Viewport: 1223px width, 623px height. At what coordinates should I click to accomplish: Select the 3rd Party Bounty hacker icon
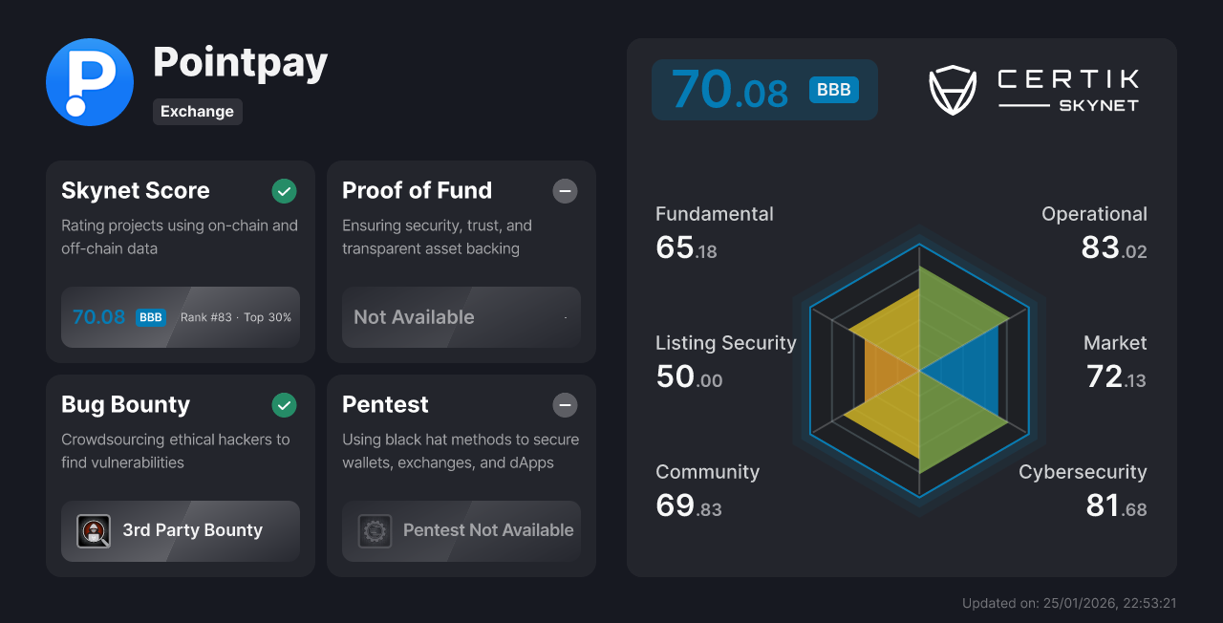(x=94, y=530)
